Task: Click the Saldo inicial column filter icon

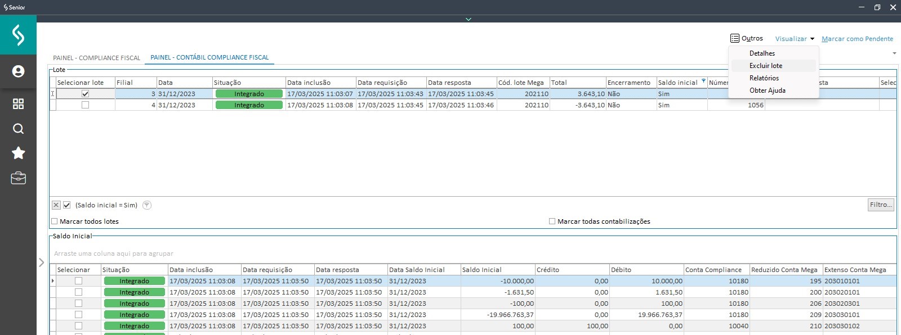Action: coord(703,82)
